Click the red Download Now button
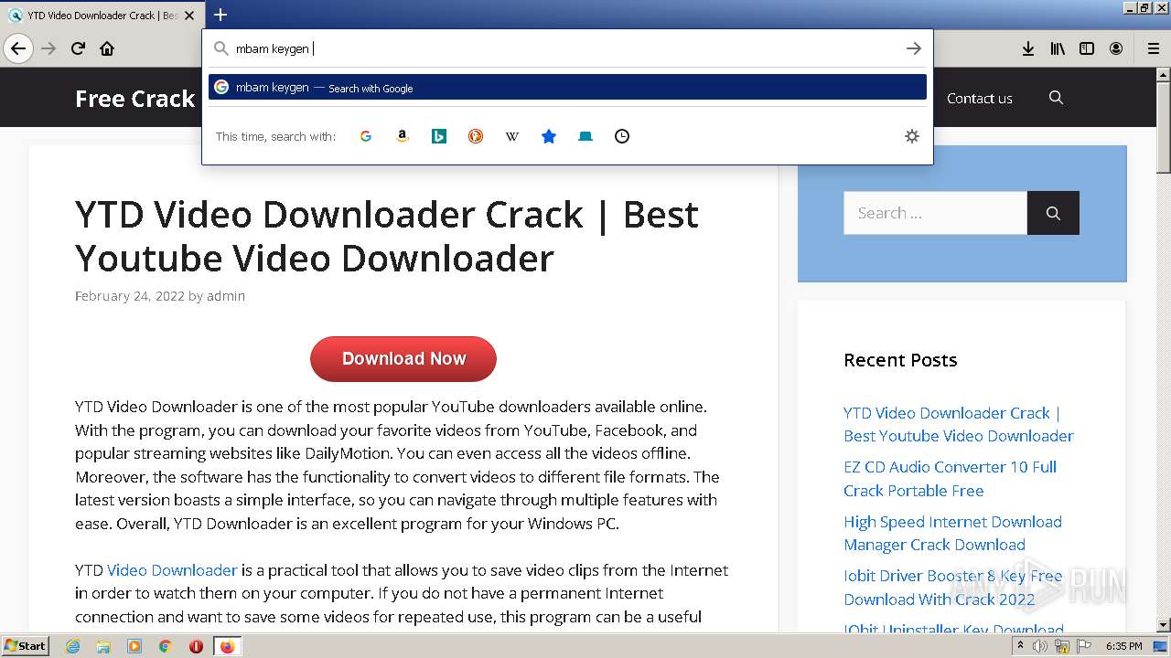Screen dimensions: 1171x658 (403, 358)
